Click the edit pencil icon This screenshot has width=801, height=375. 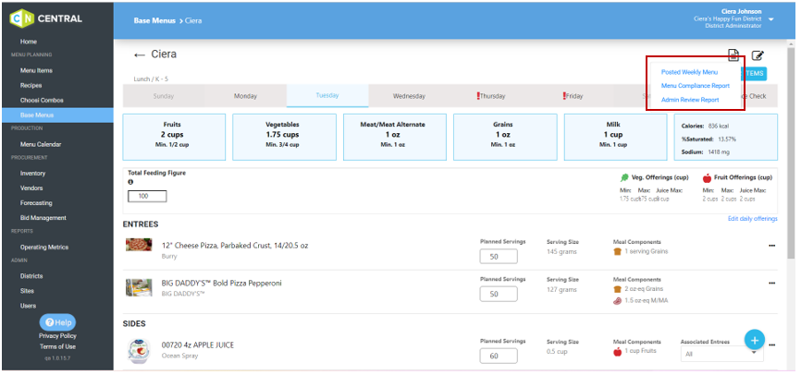(758, 55)
